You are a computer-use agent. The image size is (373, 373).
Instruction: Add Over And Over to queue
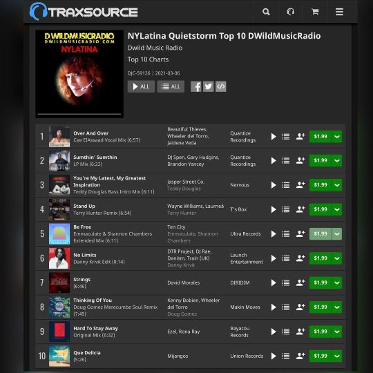(285, 137)
